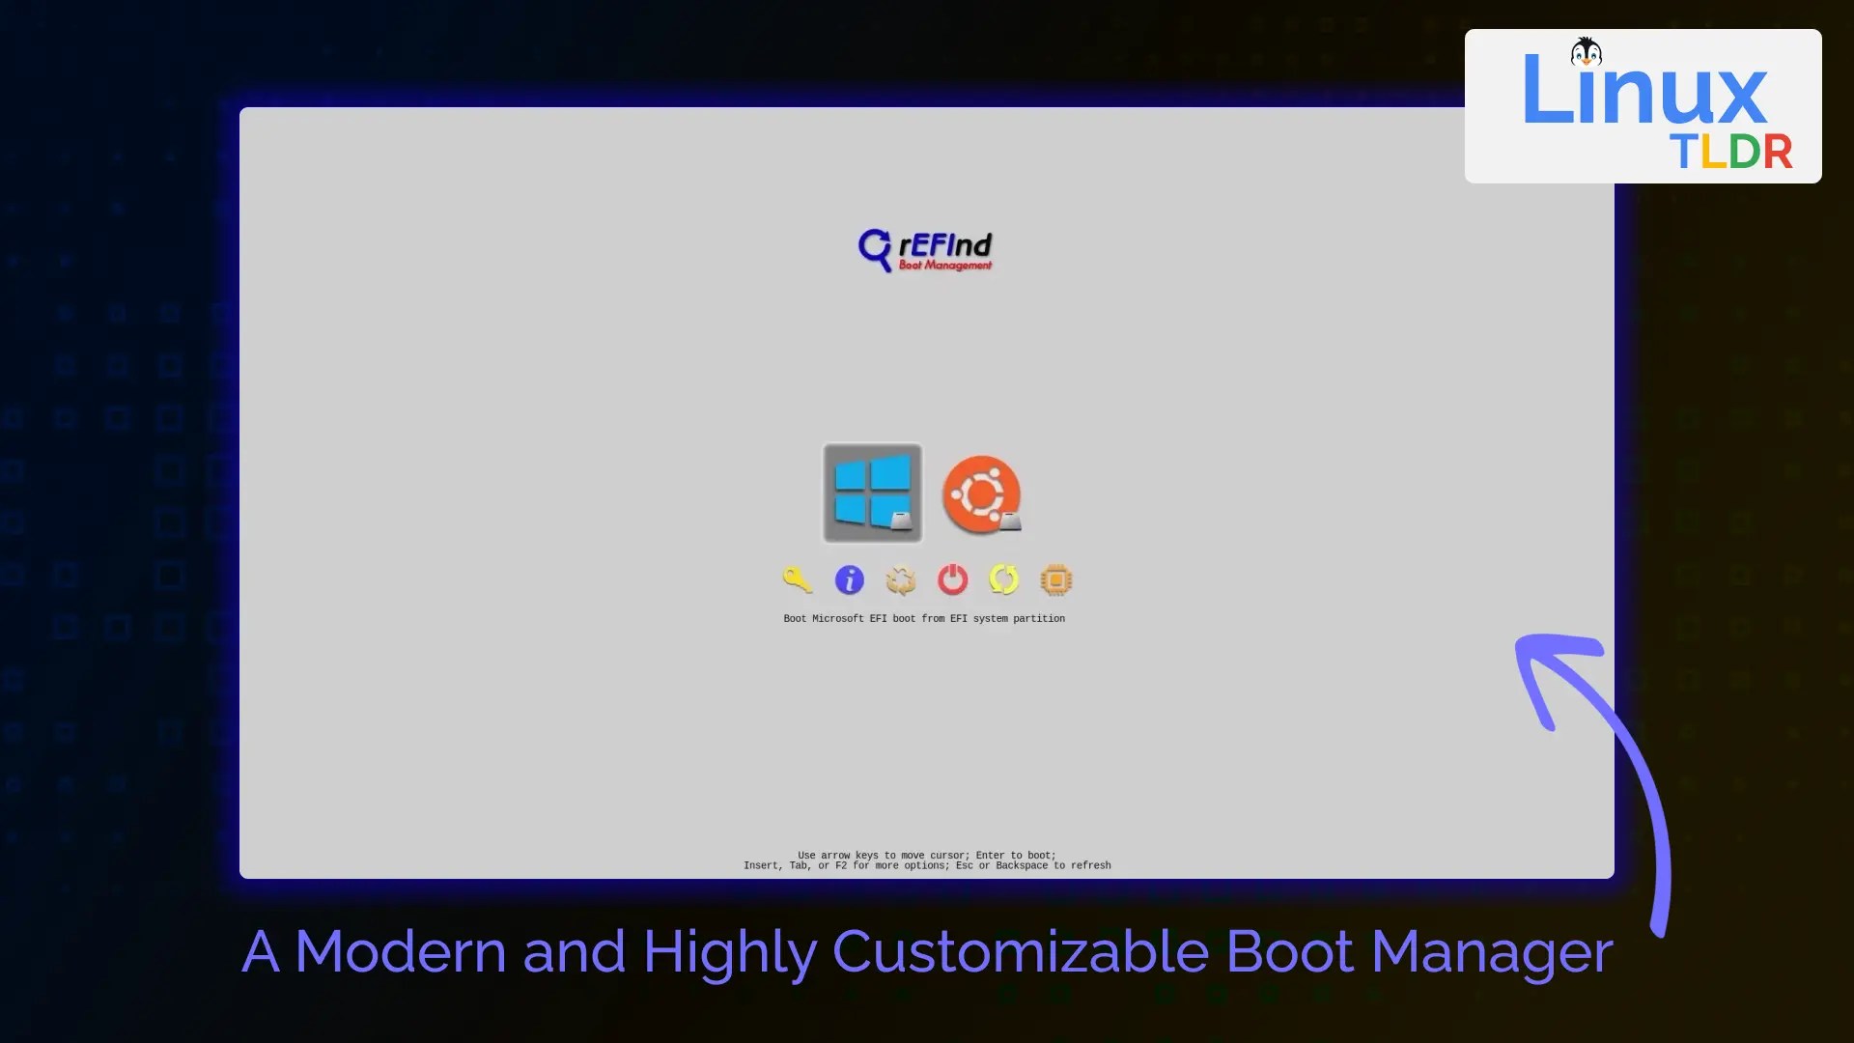Click the firmware setup chip icon
This screenshot has height=1043, width=1854.
1055,579
